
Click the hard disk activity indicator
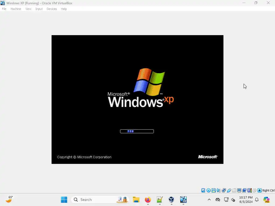[x=203, y=190]
